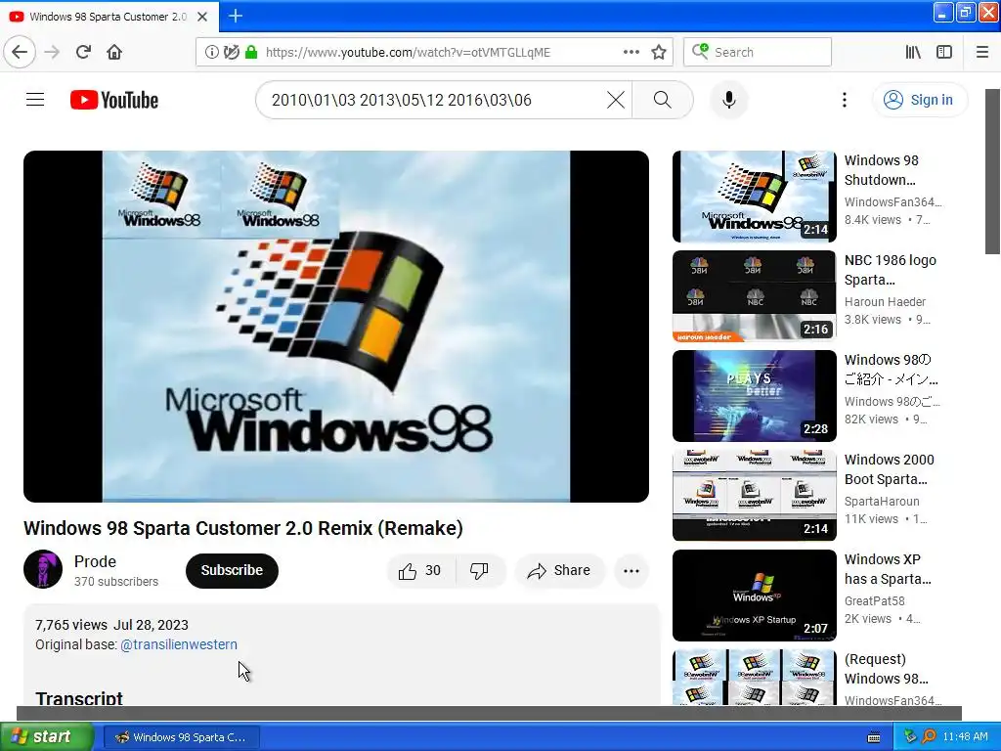The image size is (1001, 751).
Task: Click the 370 subscribers text
Action: [x=116, y=581]
